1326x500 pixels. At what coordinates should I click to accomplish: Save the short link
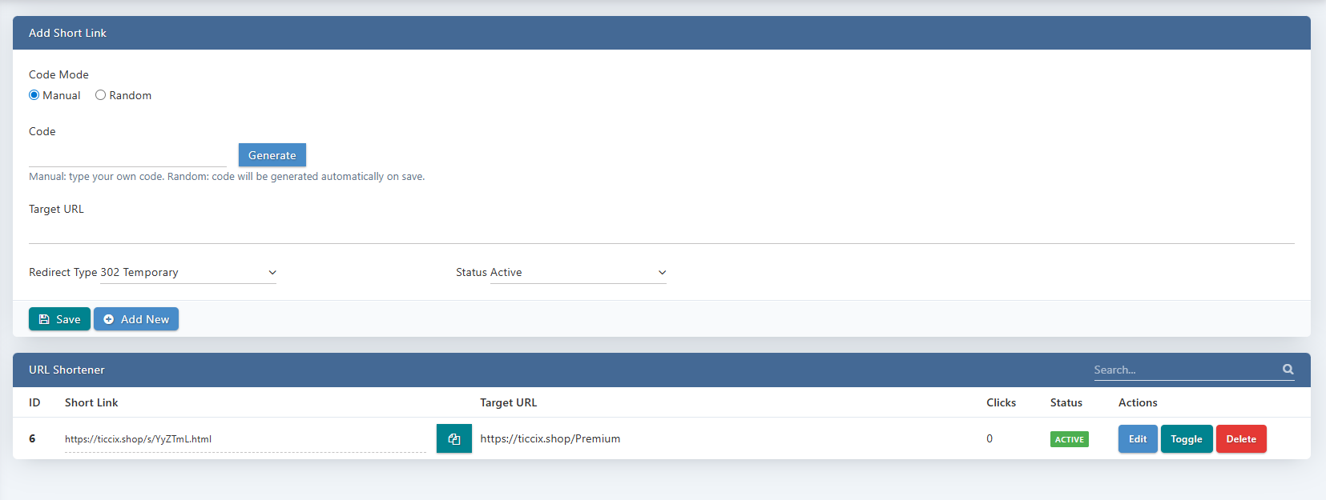point(59,319)
